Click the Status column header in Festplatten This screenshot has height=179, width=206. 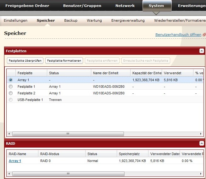point(69,73)
